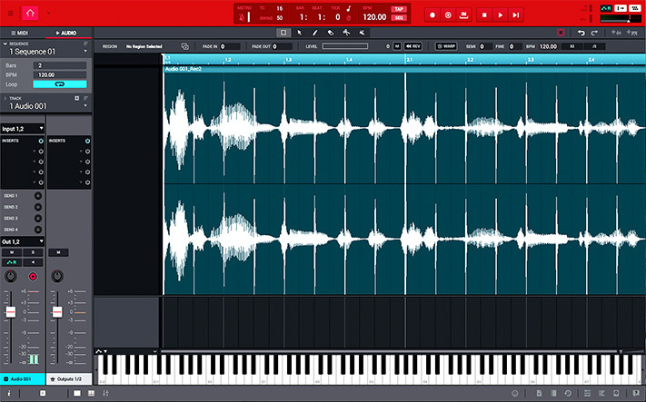Image resolution: width=646 pixels, height=402 pixels.
Task: Arm the red record button on channel strip
Action: coord(34,276)
